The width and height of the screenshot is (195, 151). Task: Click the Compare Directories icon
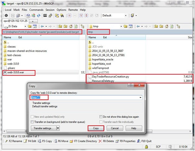[x=28, y=16]
